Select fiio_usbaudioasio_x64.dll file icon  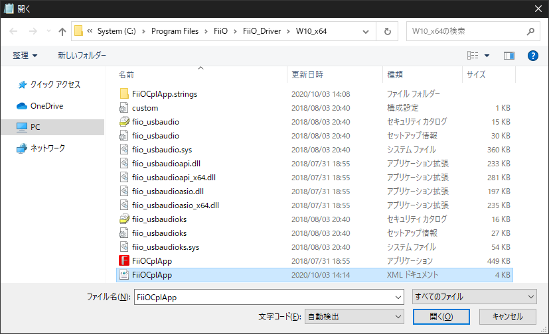coord(124,205)
